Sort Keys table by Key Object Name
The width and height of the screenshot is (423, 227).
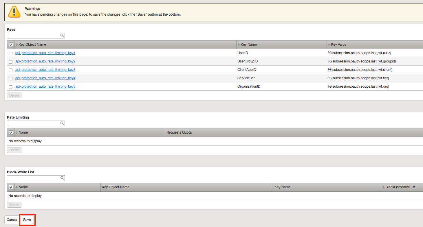click(32, 45)
